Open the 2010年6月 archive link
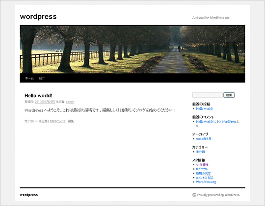The height and width of the screenshot is (206, 265). [x=204, y=139]
